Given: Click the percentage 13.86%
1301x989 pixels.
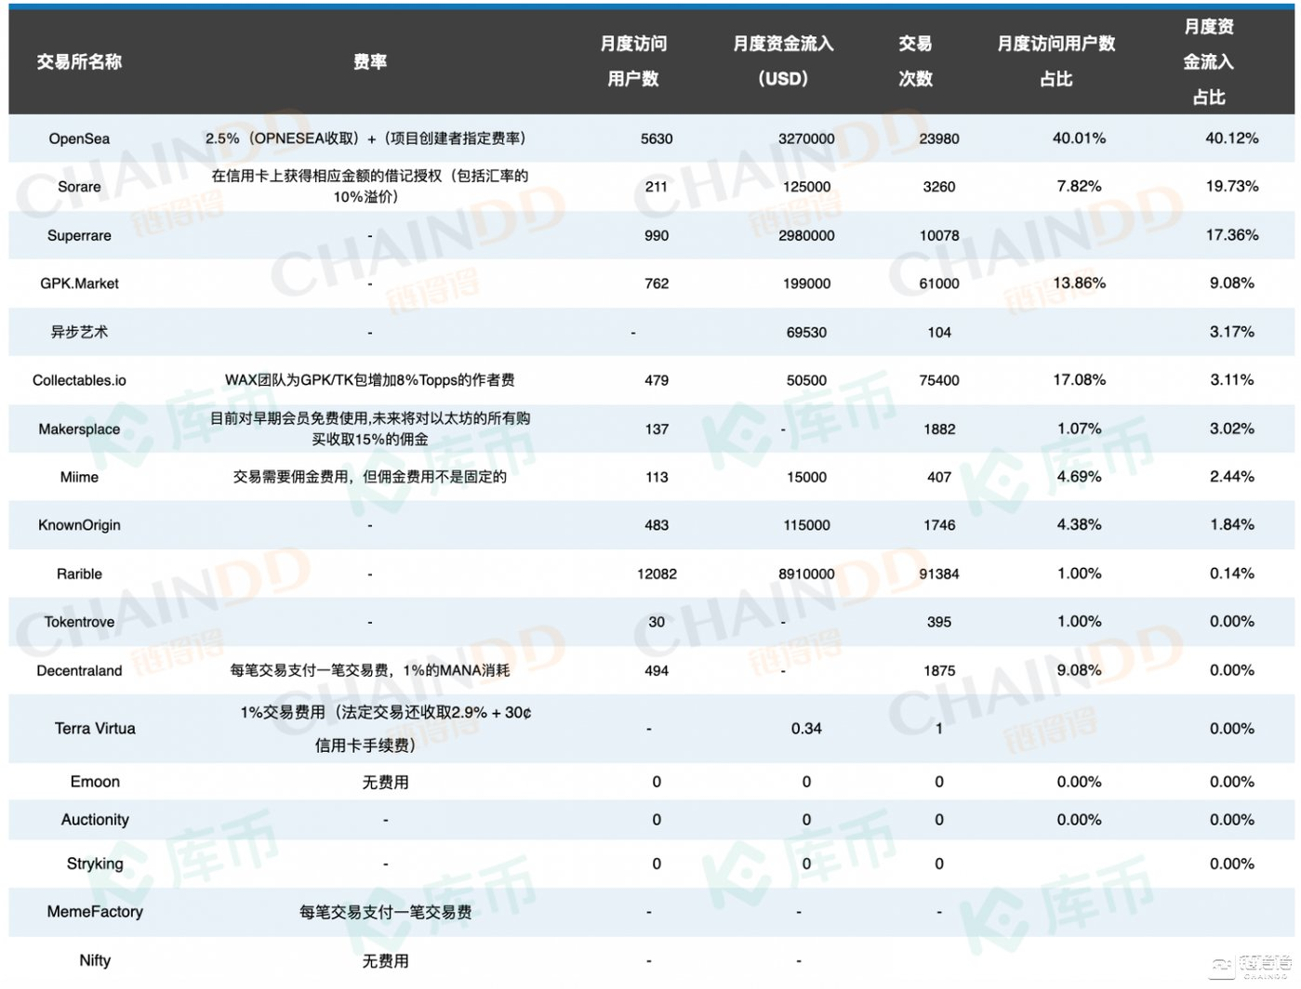Looking at the screenshot, I should (x=1079, y=283).
